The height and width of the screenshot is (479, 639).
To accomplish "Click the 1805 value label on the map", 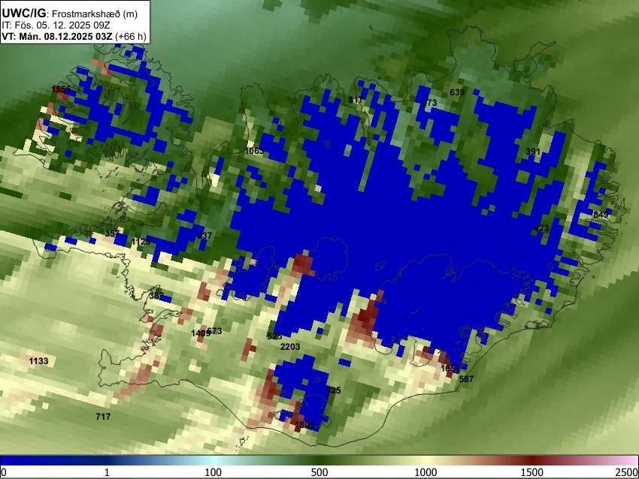I will [x=304, y=425].
